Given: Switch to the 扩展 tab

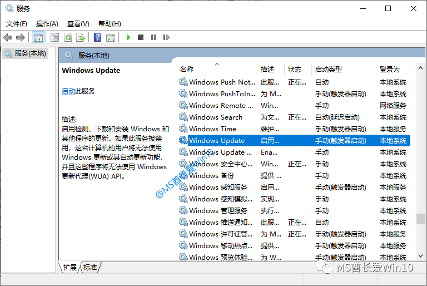Looking at the screenshot, I should 70,268.
